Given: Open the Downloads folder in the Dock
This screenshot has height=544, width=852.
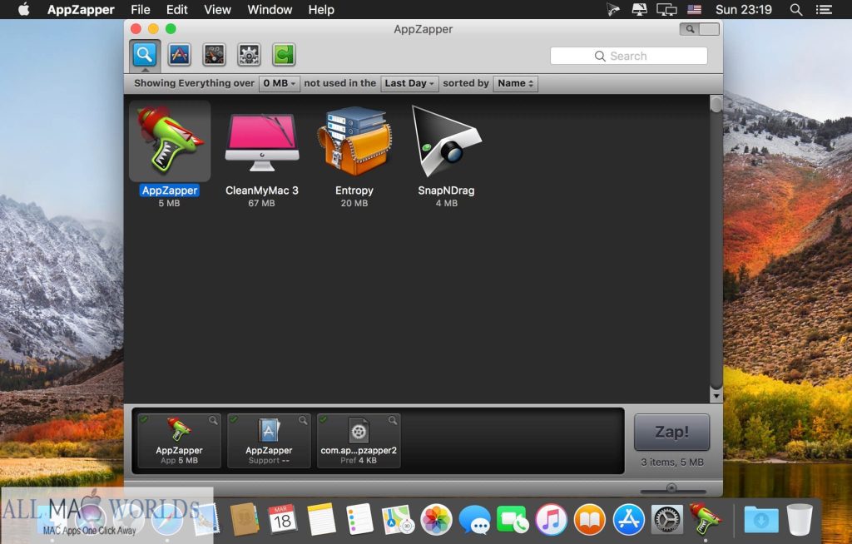Looking at the screenshot, I should coord(760,520).
